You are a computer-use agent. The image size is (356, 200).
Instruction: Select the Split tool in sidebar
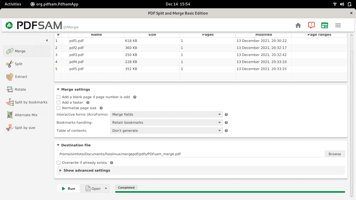pyautogui.click(x=18, y=64)
